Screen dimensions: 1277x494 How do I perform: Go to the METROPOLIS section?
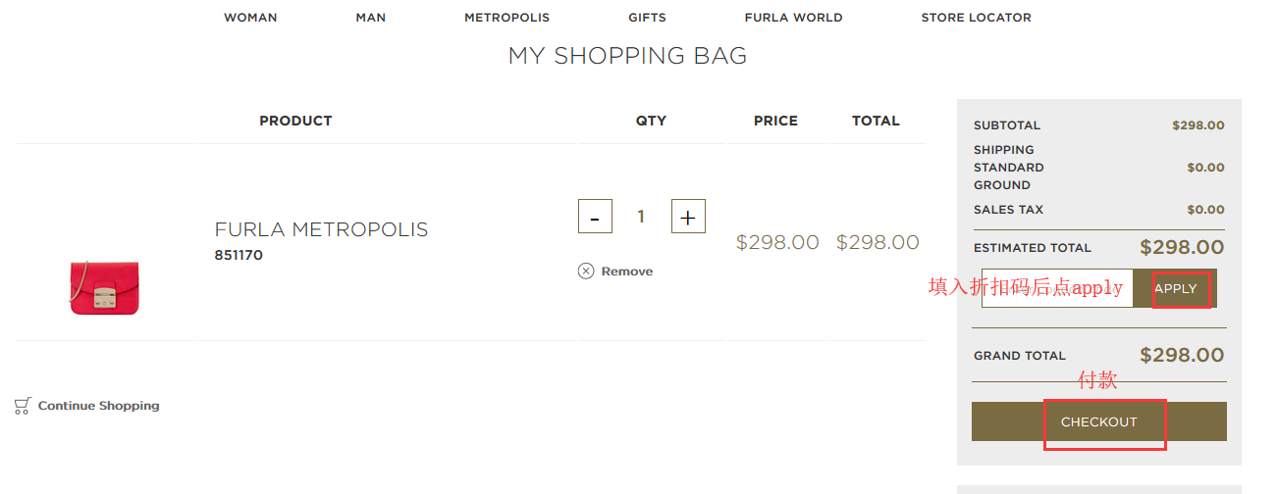(507, 18)
